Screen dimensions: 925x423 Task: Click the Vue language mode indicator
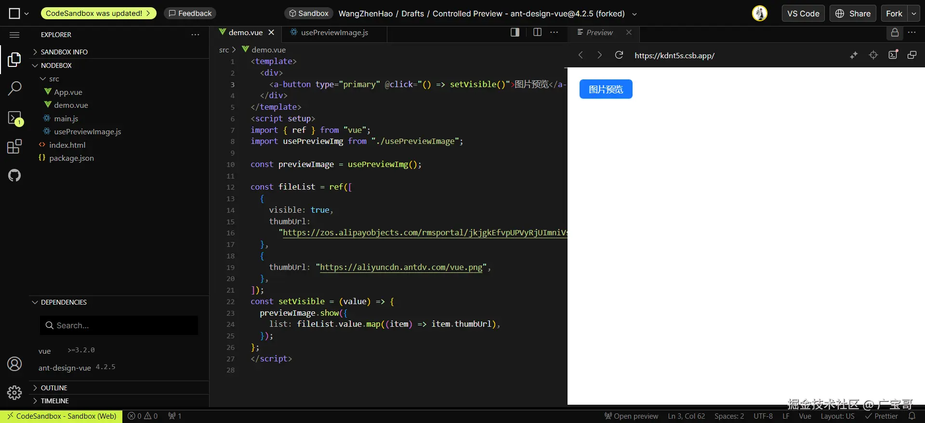point(805,416)
